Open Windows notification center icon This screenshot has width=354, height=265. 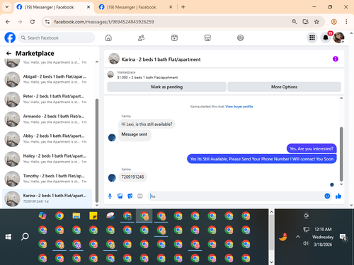point(343,237)
